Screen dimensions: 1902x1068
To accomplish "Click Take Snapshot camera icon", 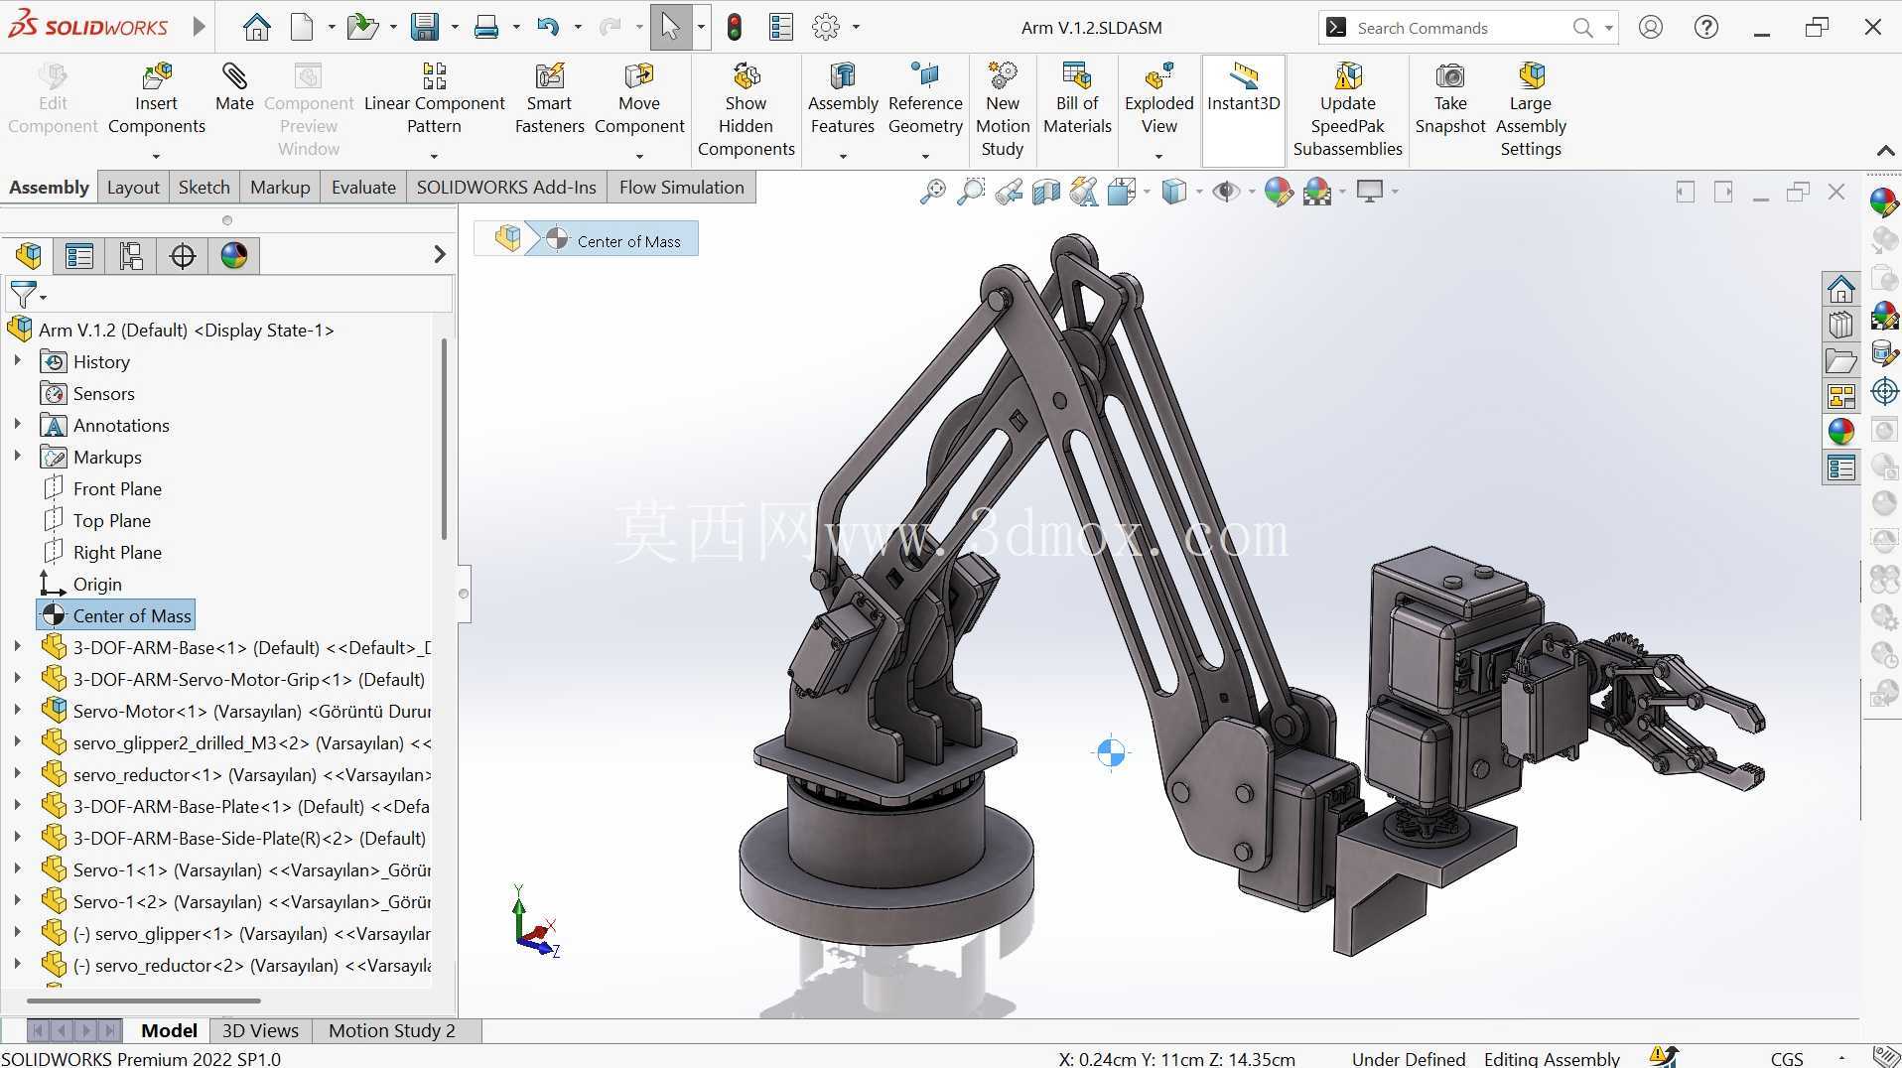I will tap(1449, 99).
